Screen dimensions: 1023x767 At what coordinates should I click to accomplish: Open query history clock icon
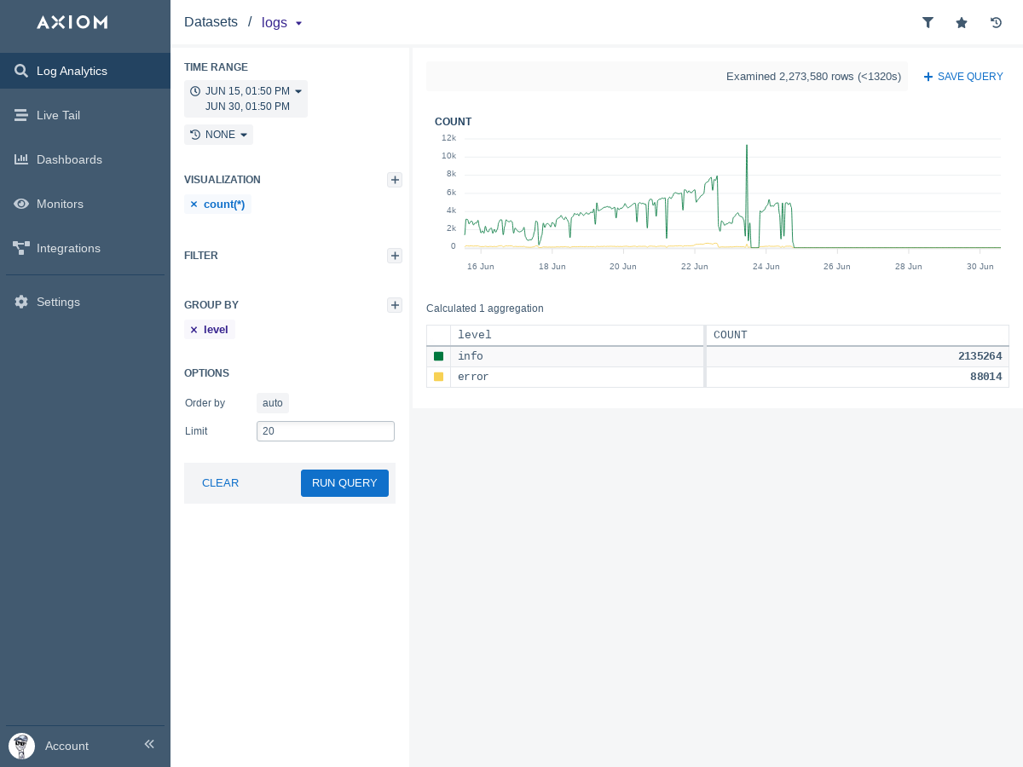(x=996, y=23)
